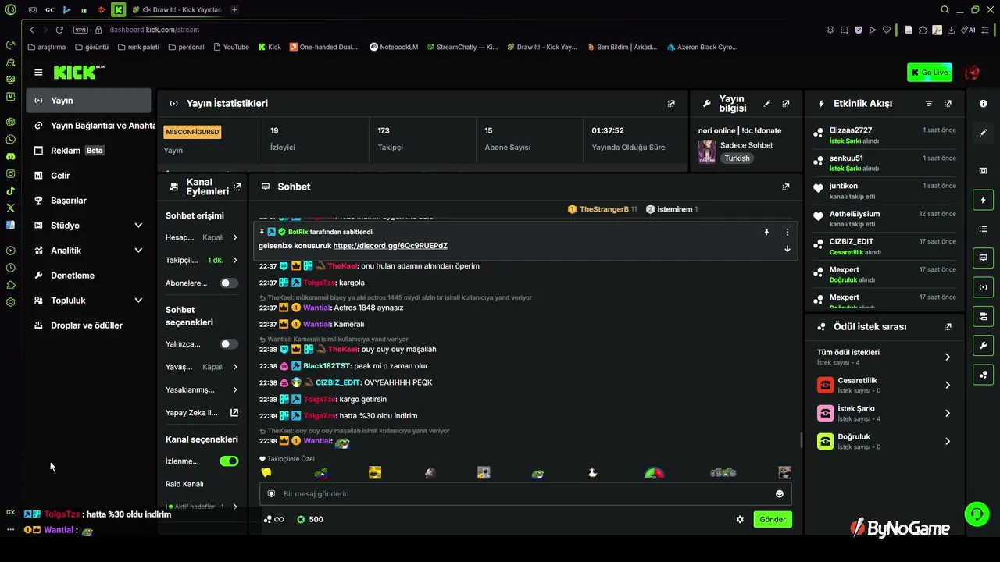Image resolution: width=1000 pixels, height=562 pixels.
Task: Open the Hesap chat access setting
Action: (x=202, y=237)
